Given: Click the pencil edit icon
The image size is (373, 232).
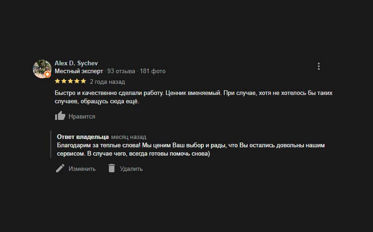Looking at the screenshot, I should pyautogui.click(x=60, y=169).
